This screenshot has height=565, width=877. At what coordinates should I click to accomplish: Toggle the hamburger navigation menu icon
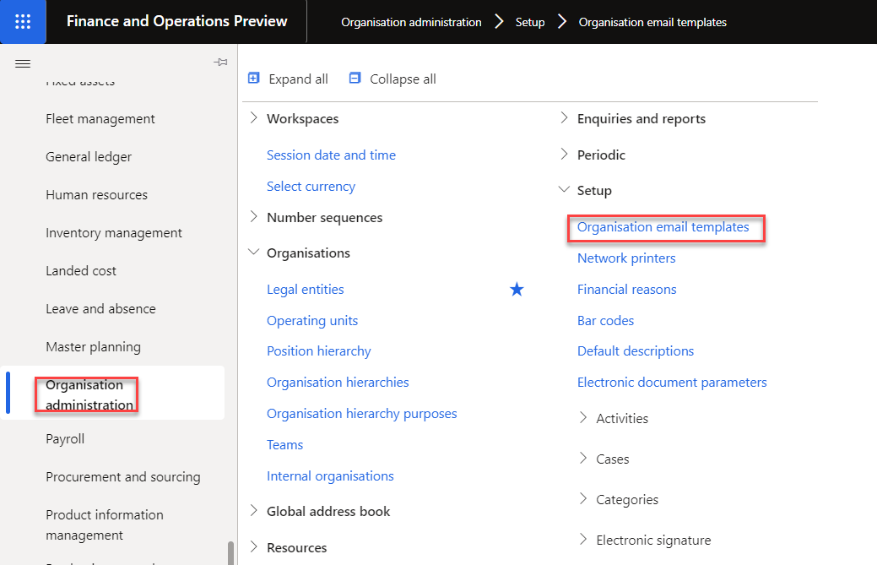tap(23, 64)
